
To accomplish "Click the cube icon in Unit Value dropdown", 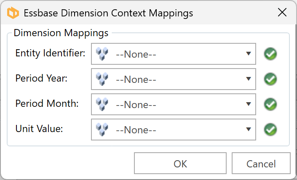I will point(102,129).
